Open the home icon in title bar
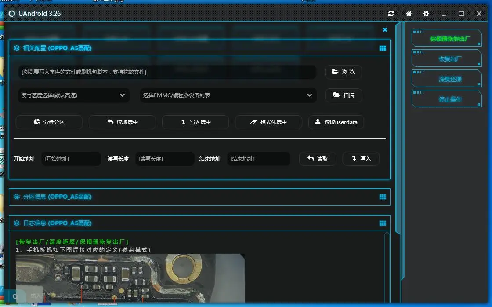This screenshot has height=307, width=492. point(409,14)
